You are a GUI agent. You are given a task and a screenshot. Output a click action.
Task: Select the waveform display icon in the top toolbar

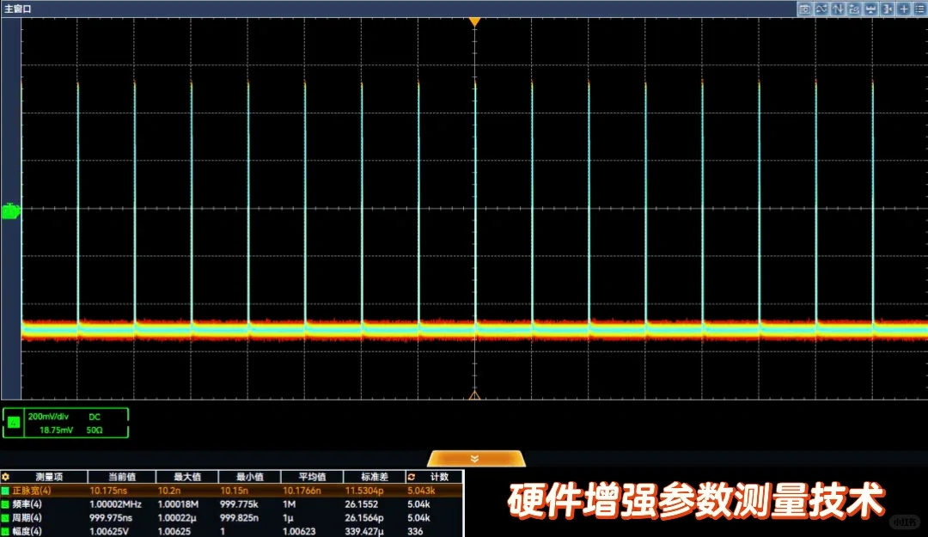[x=821, y=9]
